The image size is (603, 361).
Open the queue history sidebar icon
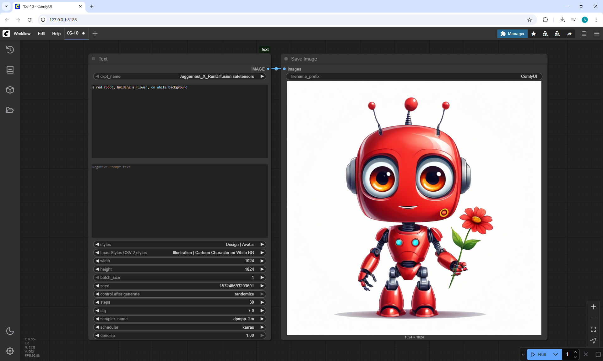pyautogui.click(x=10, y=50)
